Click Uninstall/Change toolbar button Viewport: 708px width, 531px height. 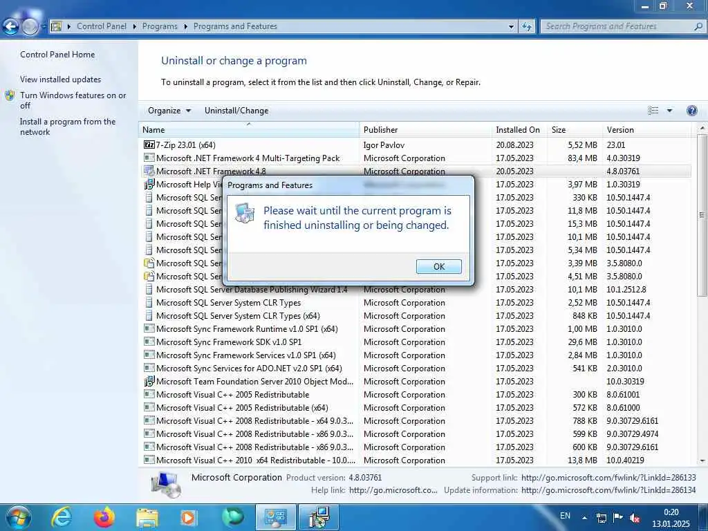236,111
